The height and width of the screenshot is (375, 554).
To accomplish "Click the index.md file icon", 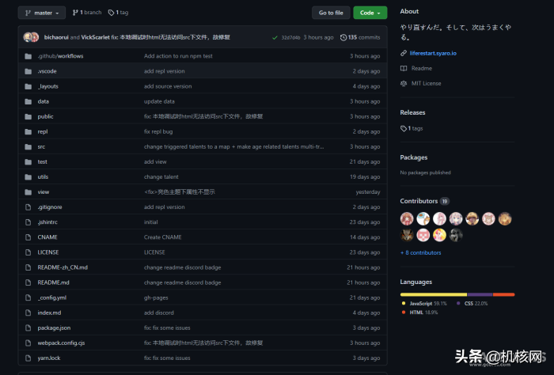I will [x=28, y=312].
